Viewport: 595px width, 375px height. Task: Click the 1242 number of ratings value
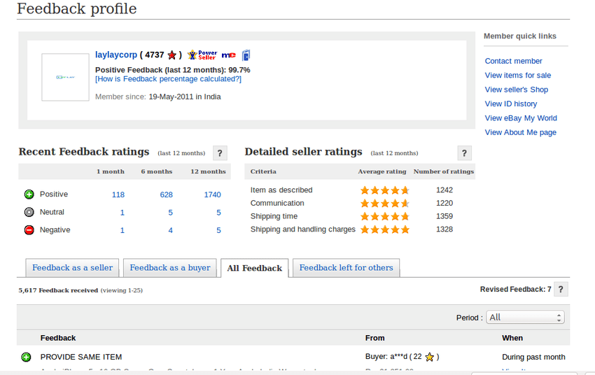(x=444, y=190)
